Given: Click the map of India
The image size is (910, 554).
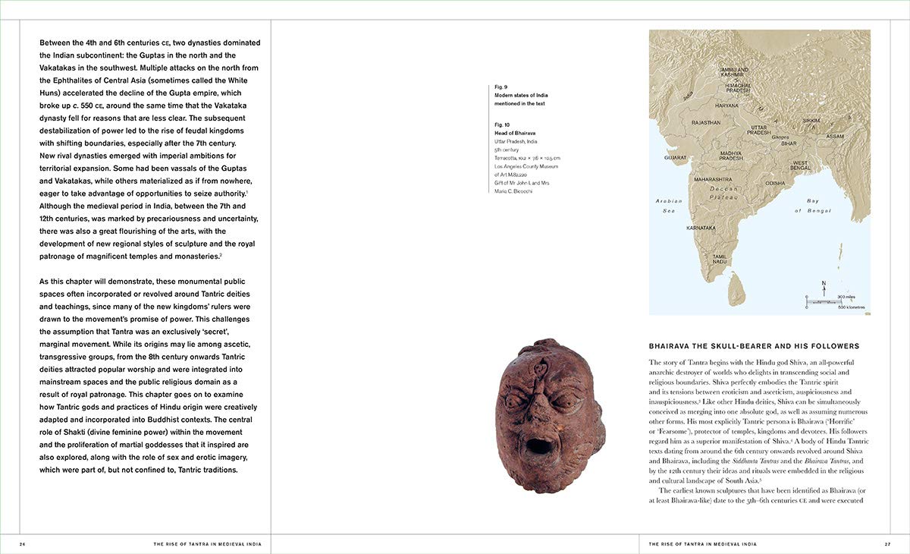Looking at the screenshot, I should coord(759,172).
